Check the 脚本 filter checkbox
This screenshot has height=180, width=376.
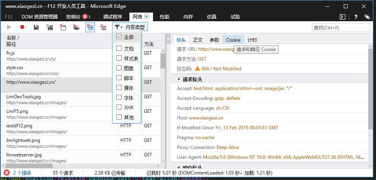click(x=119, y=78)
